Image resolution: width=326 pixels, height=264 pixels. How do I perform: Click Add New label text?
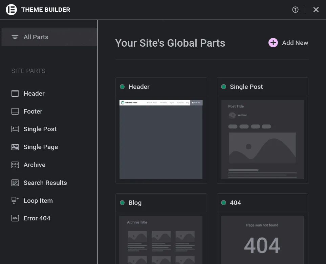coord(295,43)
